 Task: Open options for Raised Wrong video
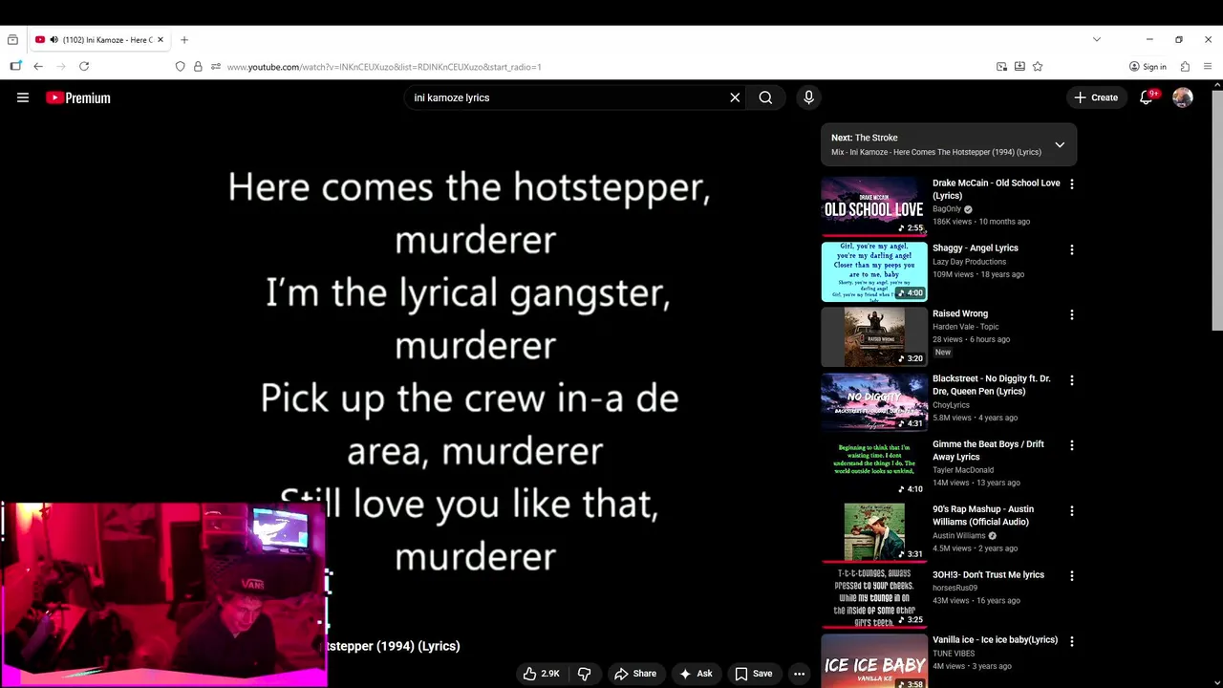coord(1071,314)
